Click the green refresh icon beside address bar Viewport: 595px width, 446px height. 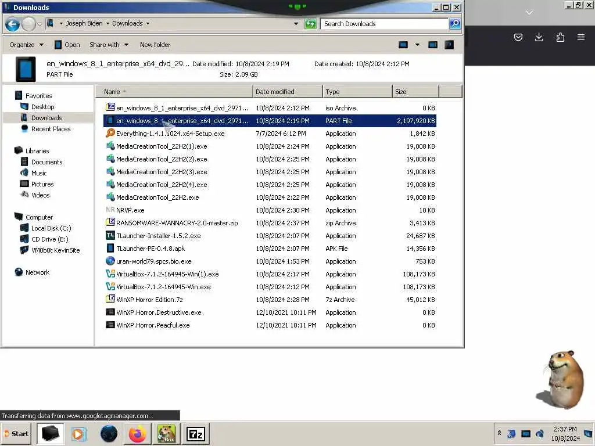[x=310, y=24]
